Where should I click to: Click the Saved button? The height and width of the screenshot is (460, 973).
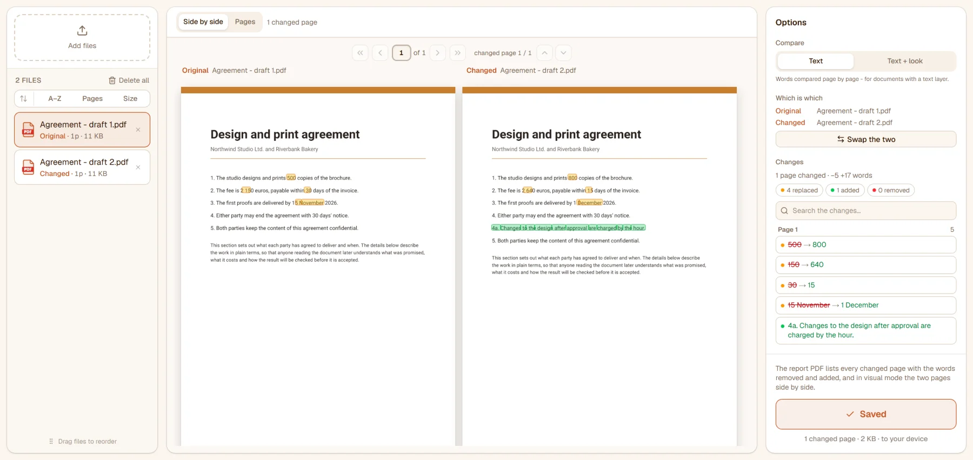pyautogui.click(x=866, y=414)
